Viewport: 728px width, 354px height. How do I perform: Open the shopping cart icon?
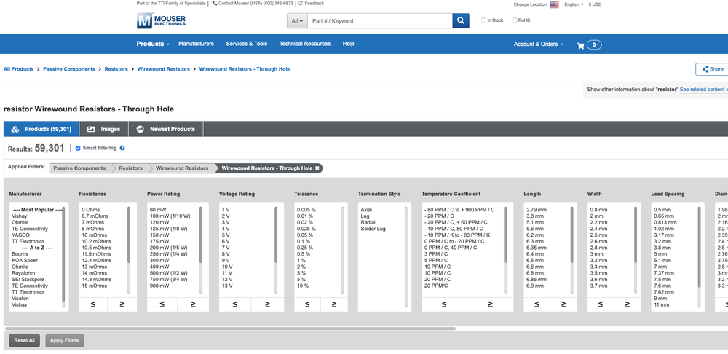coord(580,46)
